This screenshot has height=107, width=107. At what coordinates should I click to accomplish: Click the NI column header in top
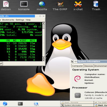(x=15, y=41)
